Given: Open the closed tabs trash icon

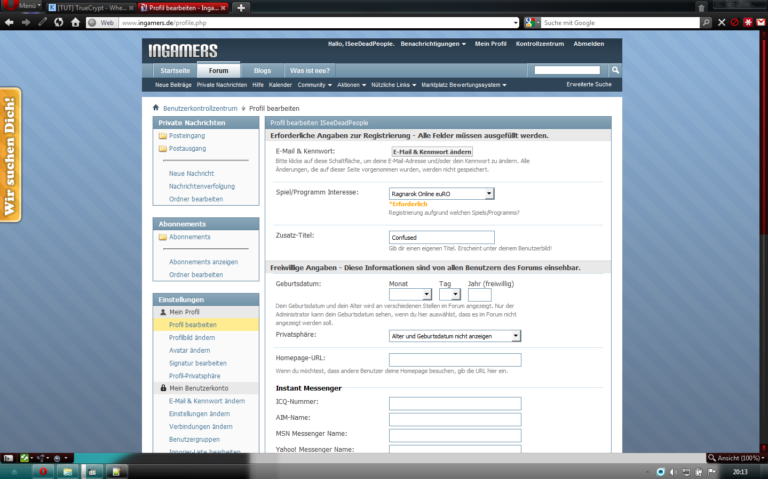Looking at the screenshot, I should coord(701,7).
